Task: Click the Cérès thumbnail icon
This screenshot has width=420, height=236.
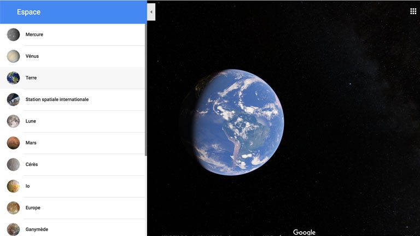Action: [13, 164]
